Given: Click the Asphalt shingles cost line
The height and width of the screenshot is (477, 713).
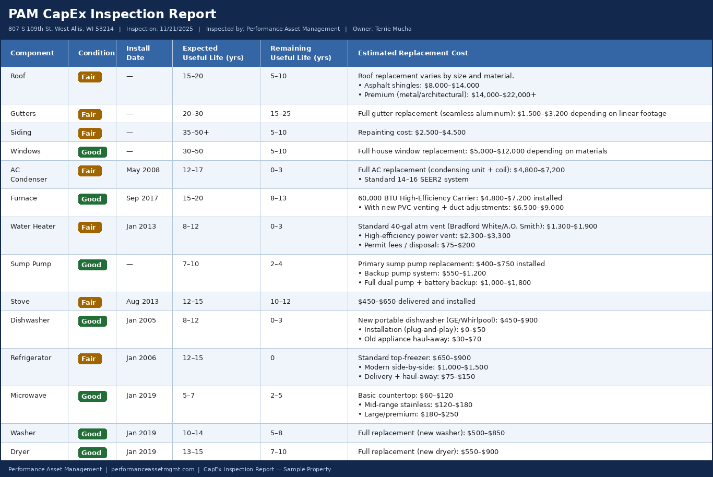Looking at the screenshot, I should (x=419, y=86).
